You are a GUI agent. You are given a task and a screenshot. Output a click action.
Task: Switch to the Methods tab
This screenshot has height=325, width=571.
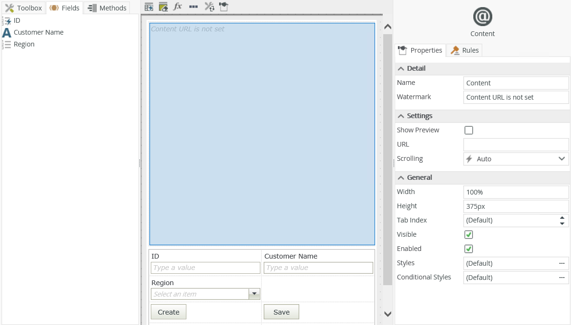(x=107, y=8)
